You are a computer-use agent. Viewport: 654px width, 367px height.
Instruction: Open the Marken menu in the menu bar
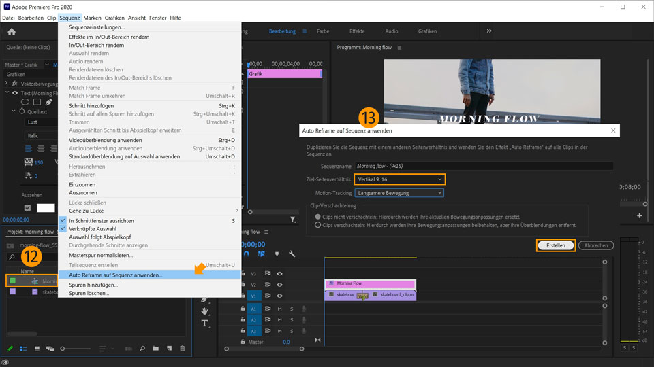[x=92, y=18]
